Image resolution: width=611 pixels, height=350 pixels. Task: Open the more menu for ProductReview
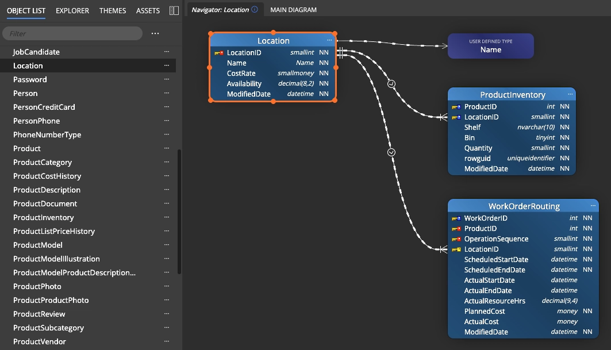pyautogui.click(x=167, y=314)
